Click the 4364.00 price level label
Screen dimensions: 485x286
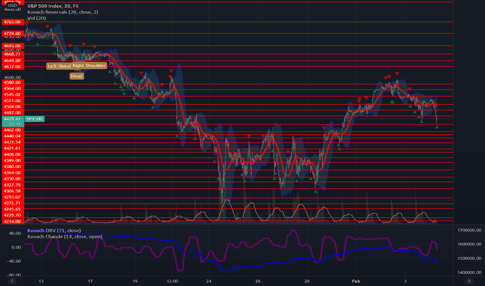pos(12,173)
